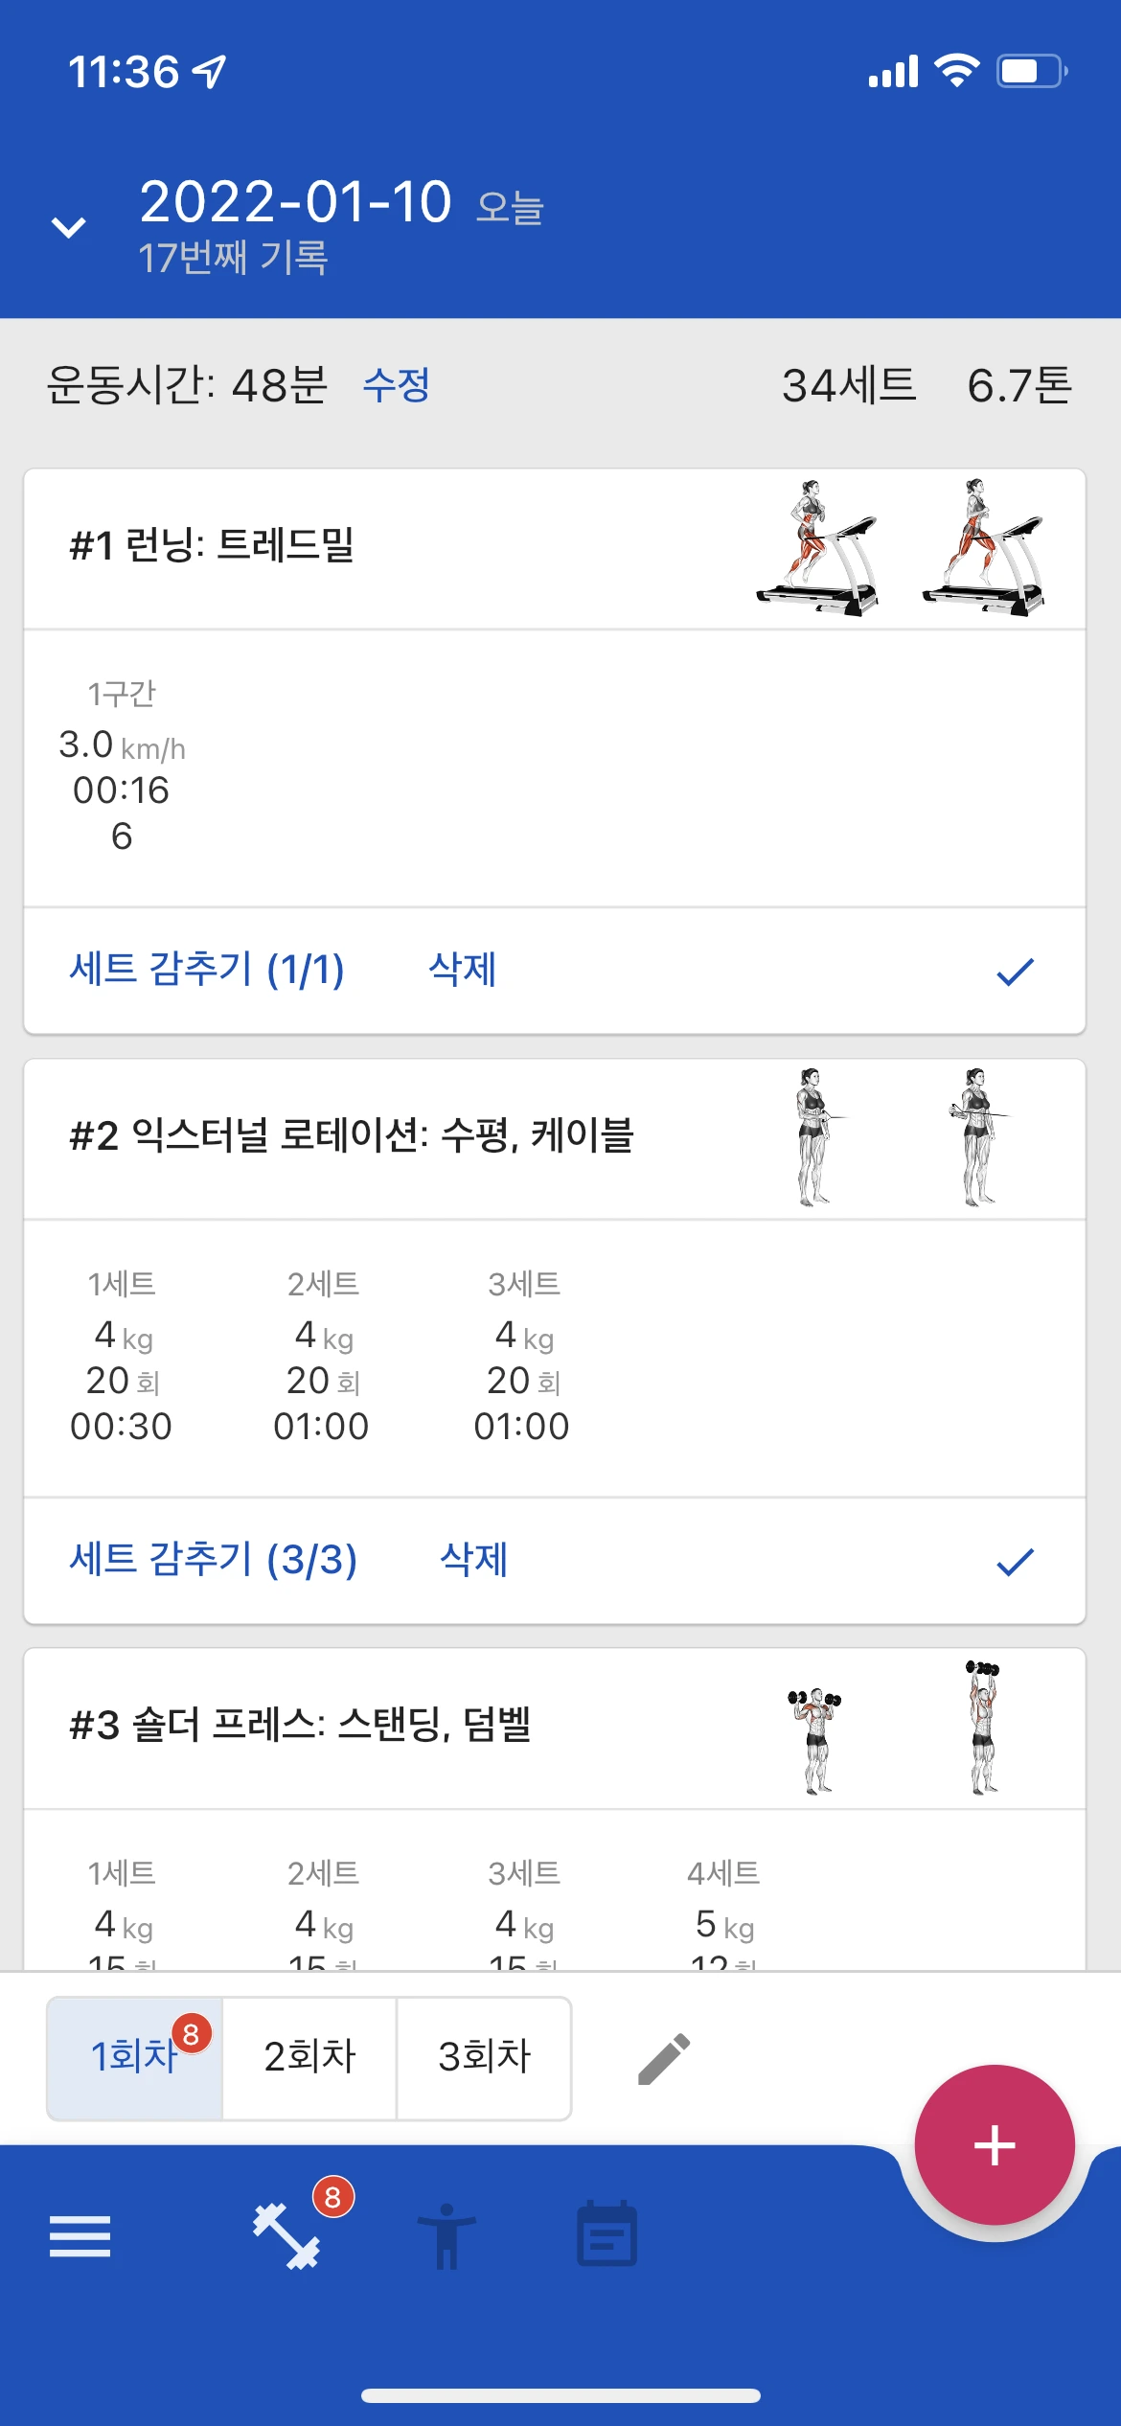Collapse sets with 세트 감추기 (3/3)
Image resolution: width=1121 pixels, height=2426 pixels.
213,1560
